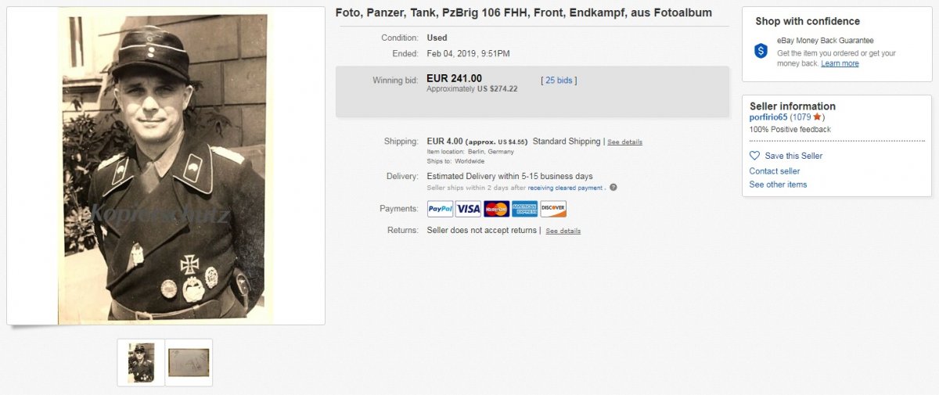Click the American Express card icon

point(524,209)
